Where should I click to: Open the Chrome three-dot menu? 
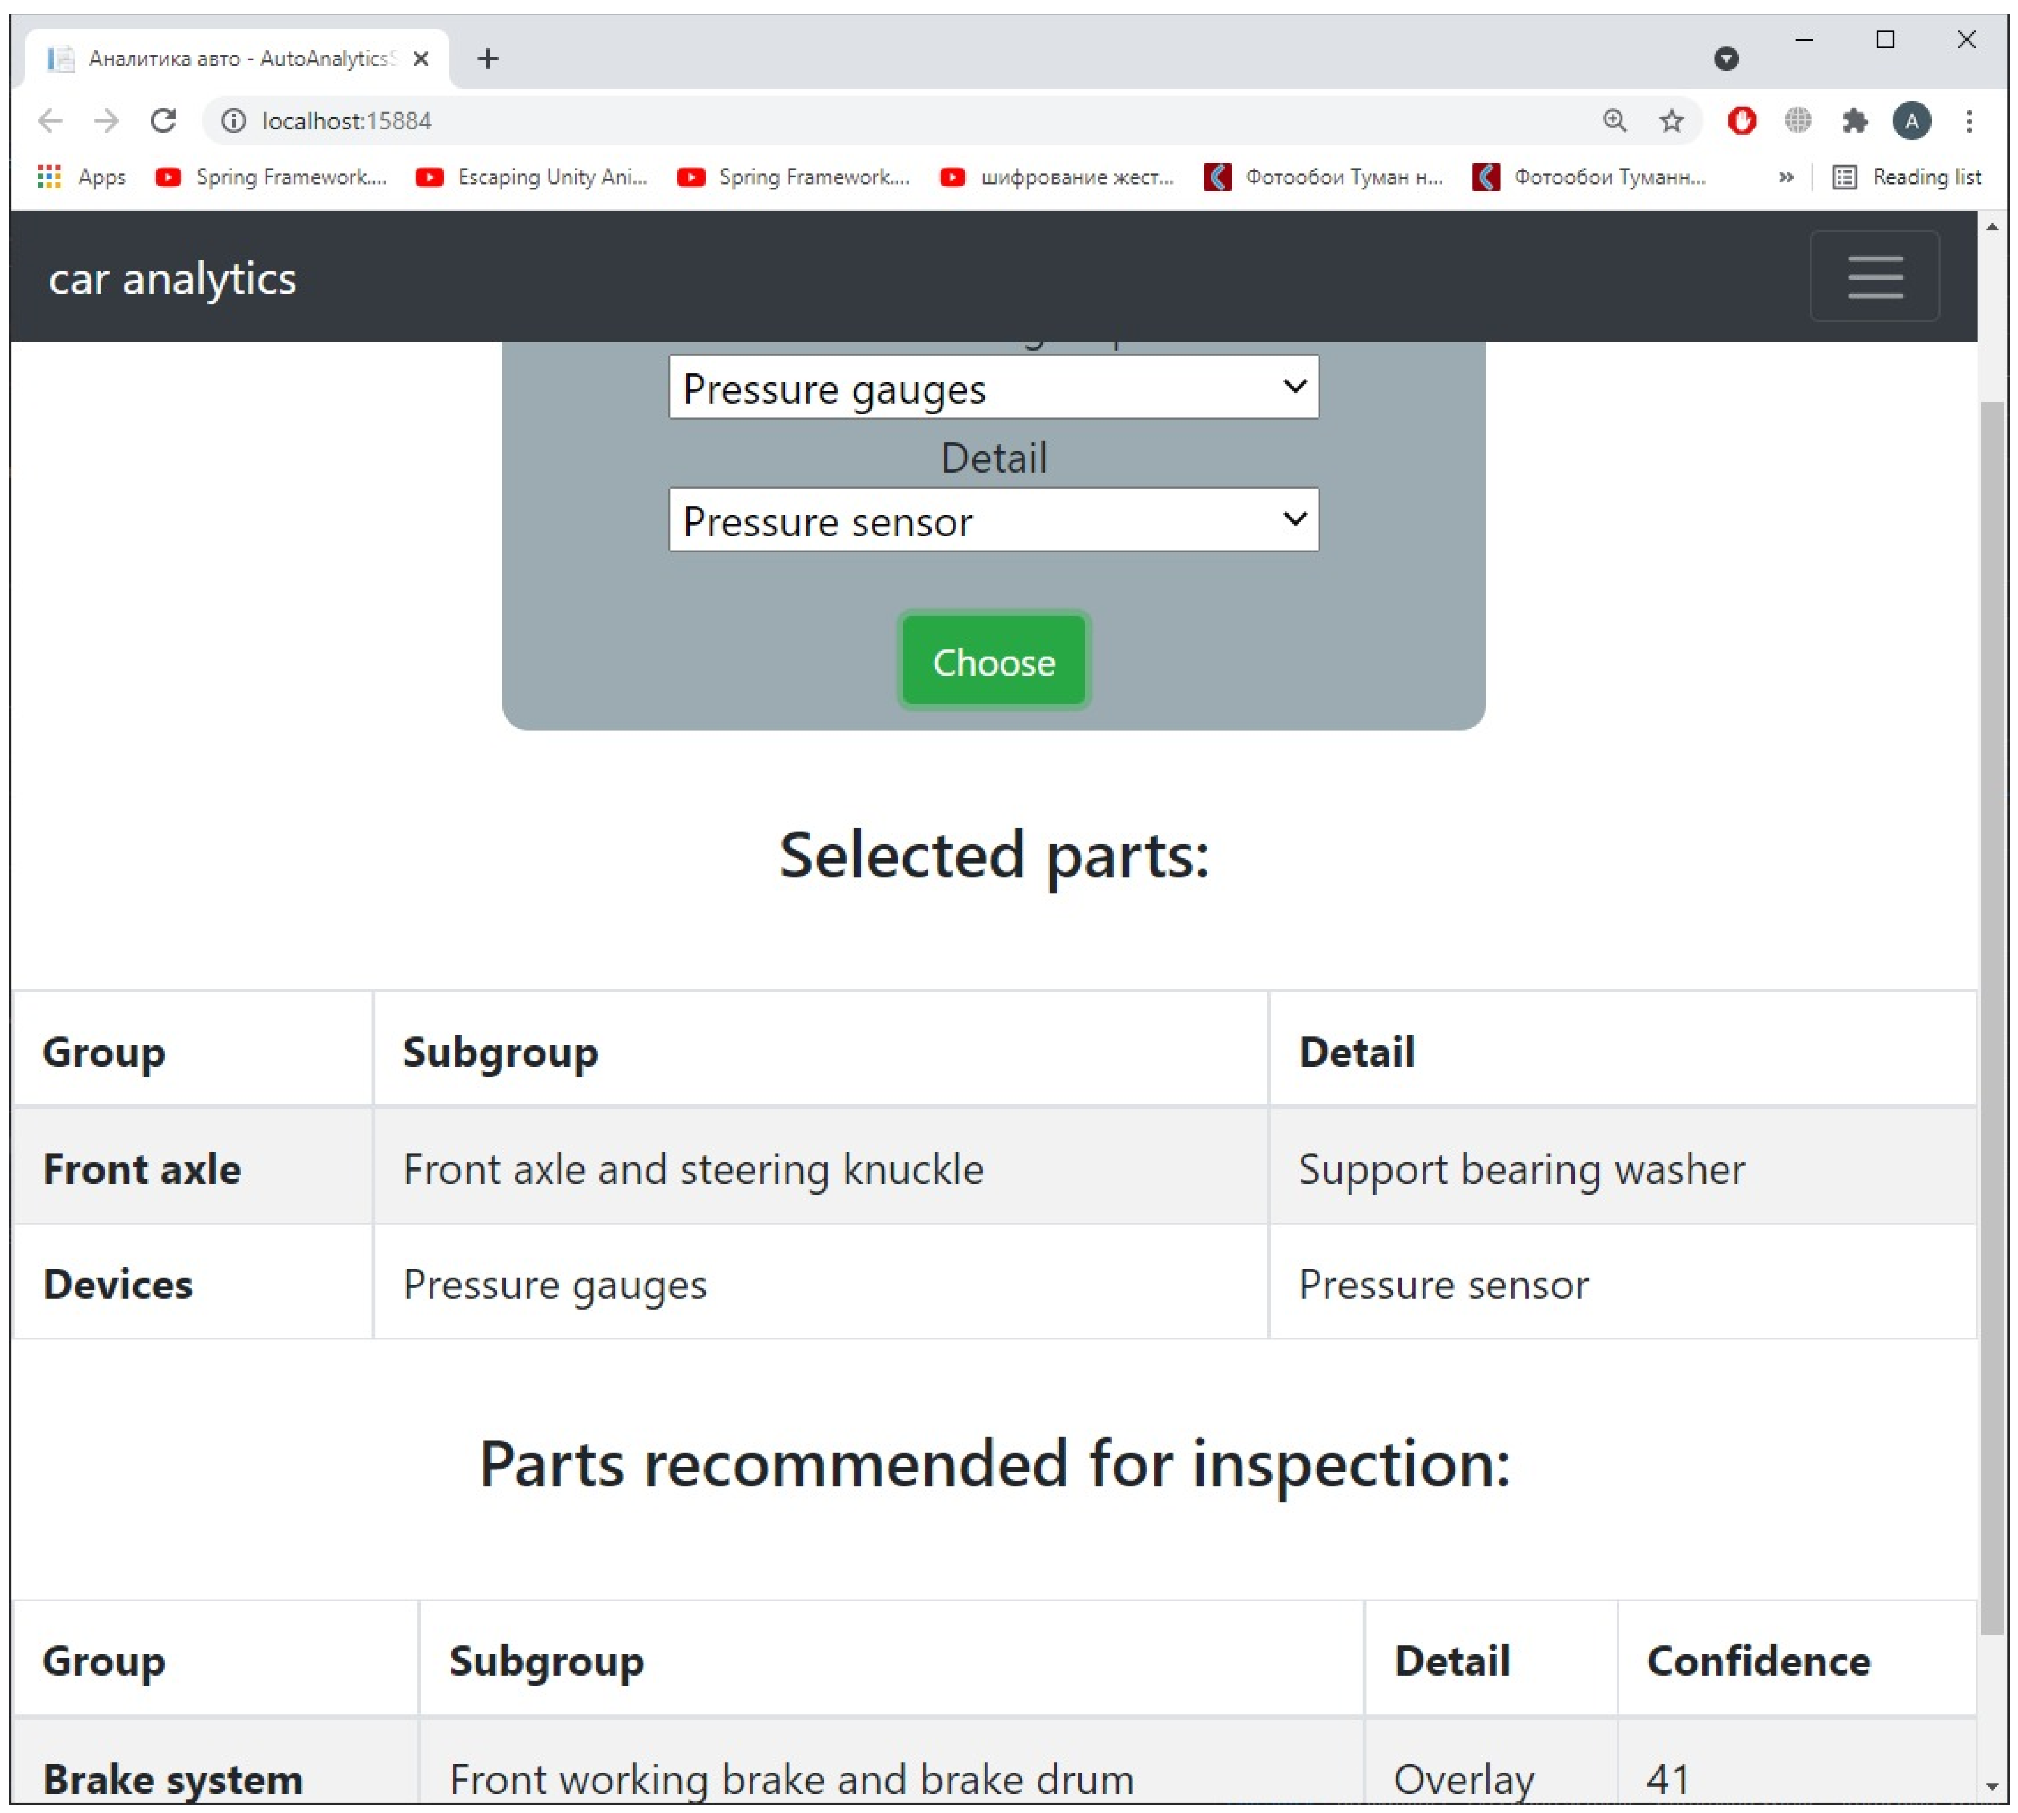coord(1968,120)
